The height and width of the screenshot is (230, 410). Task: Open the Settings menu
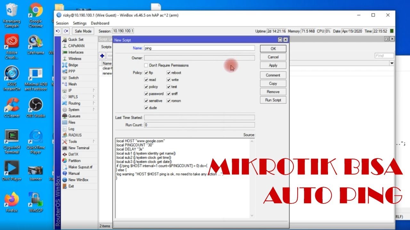(x=80, y=23)
